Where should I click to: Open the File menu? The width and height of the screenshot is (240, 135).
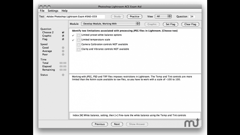point(42,11)
